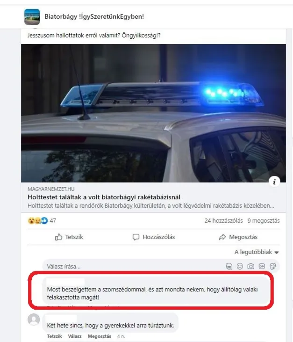Open the Biatorbágy !ÍgySzeretünkEgyben! group title
293x342 pixels.
(94, 16)
